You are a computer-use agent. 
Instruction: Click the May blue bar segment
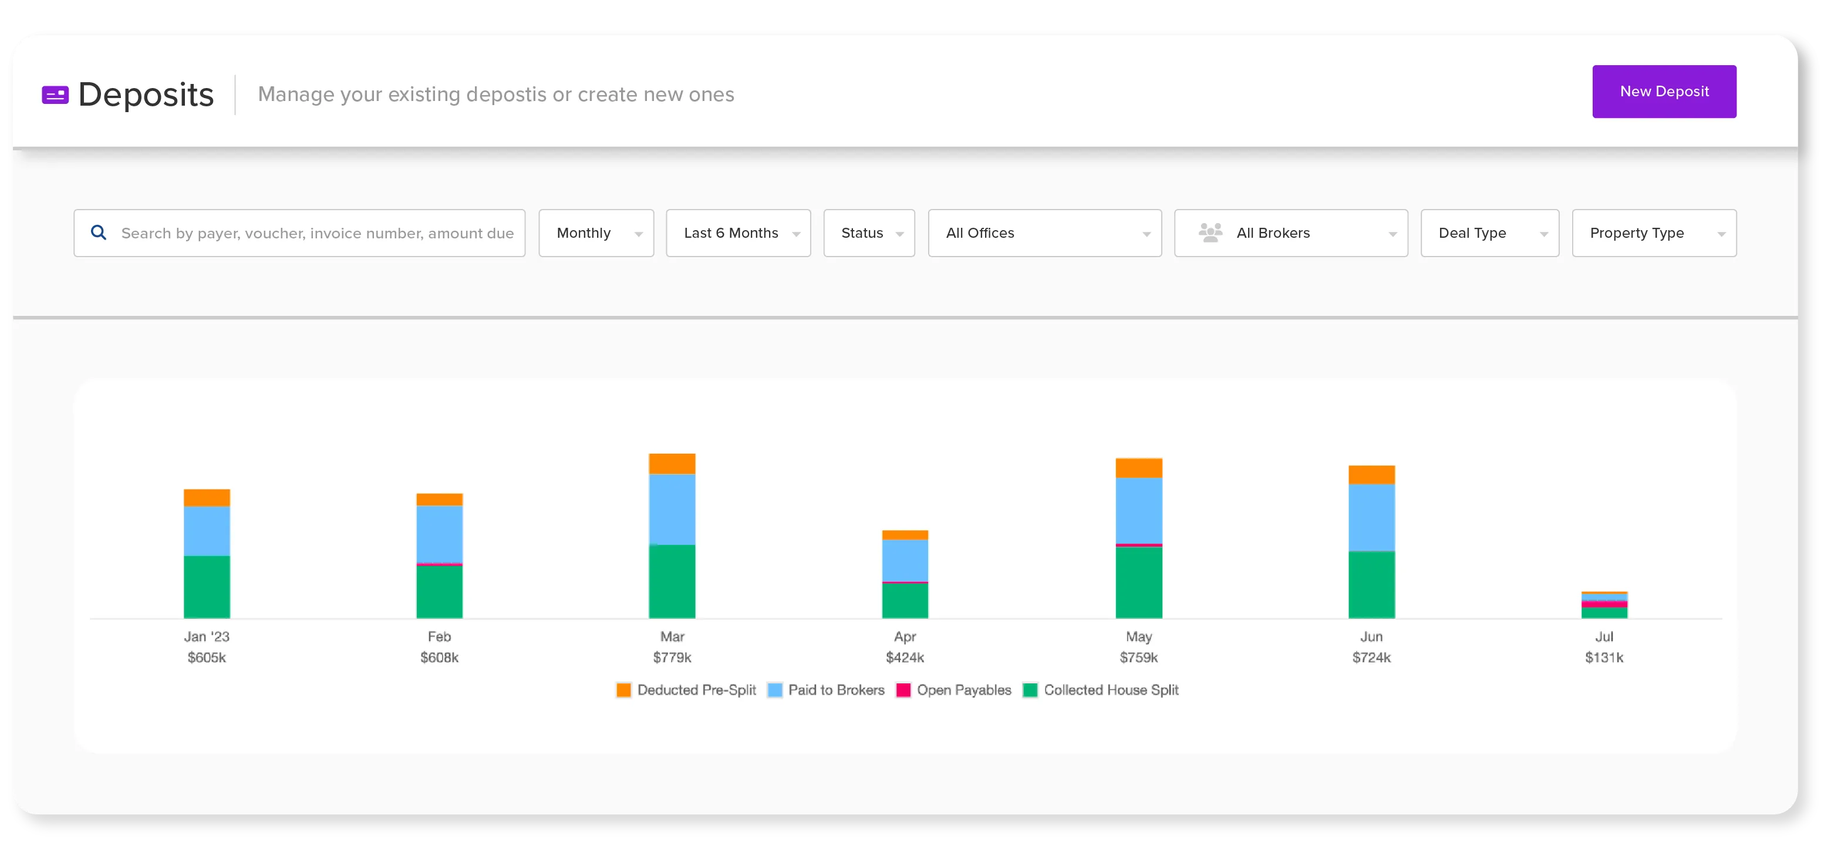click(x=1139, y=510)
